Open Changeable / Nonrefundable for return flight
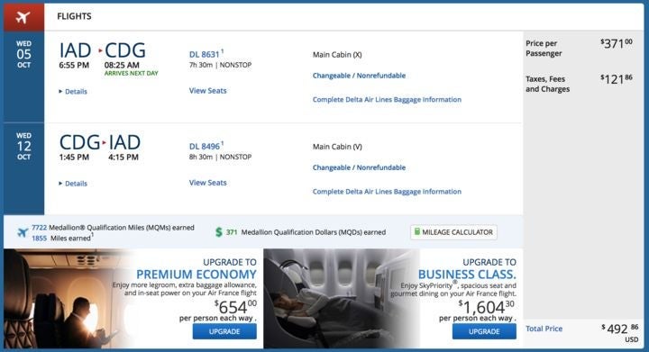Viewport: 649px width, 352px height. (x=359, y=167)
